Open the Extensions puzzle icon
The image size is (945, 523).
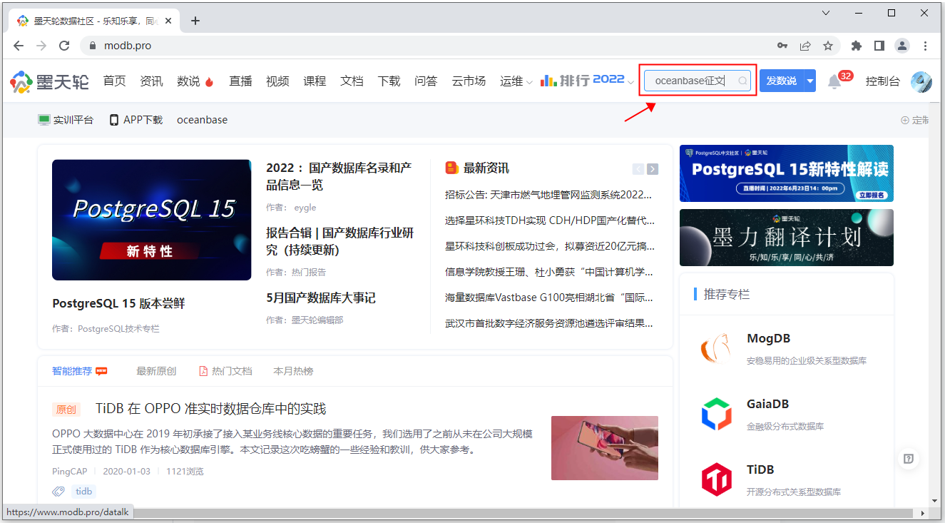pyautogui.click(x=857, y=46)
